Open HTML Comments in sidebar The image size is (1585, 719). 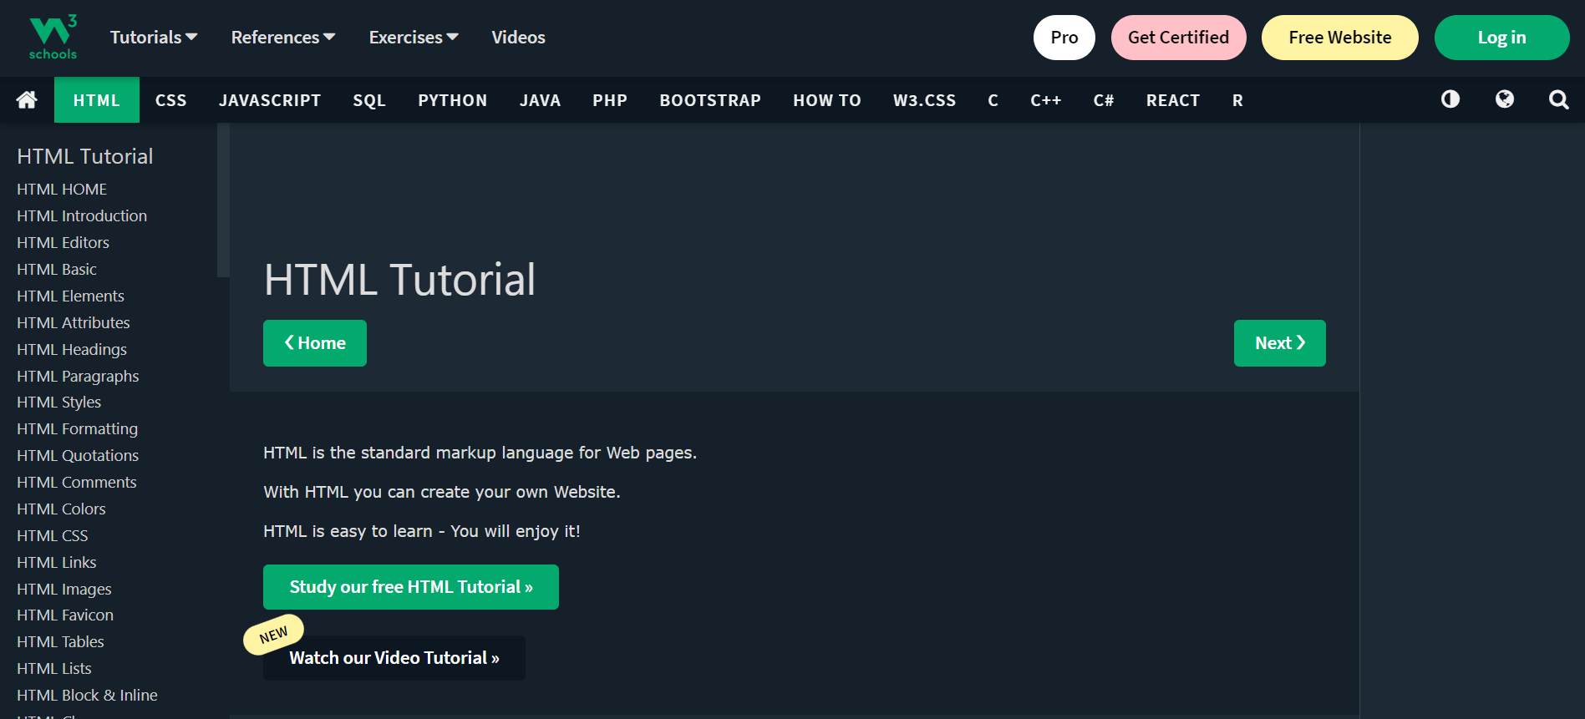click(77, 483)
